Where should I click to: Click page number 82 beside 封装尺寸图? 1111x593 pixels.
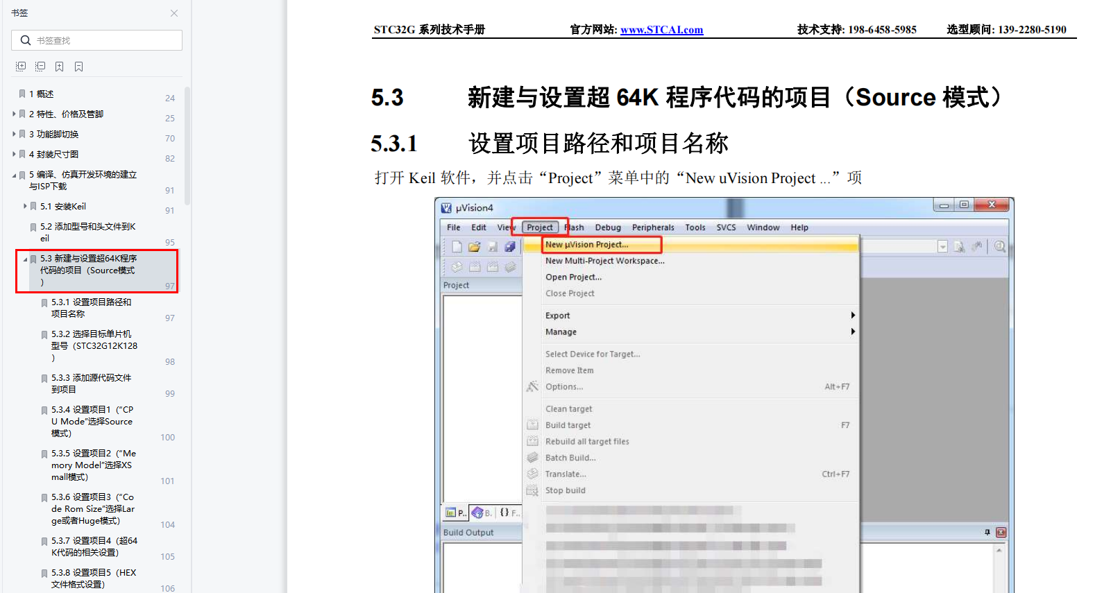point(170,159)
